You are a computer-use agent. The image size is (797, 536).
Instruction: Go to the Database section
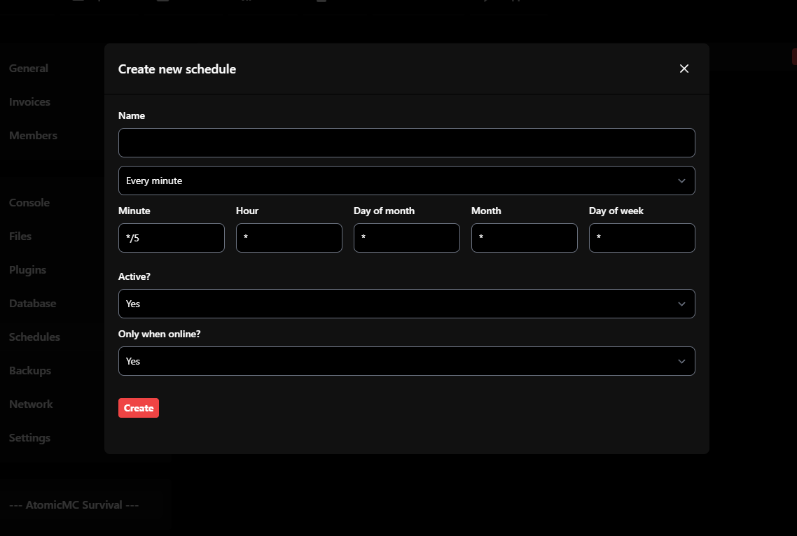coord(32,304)
